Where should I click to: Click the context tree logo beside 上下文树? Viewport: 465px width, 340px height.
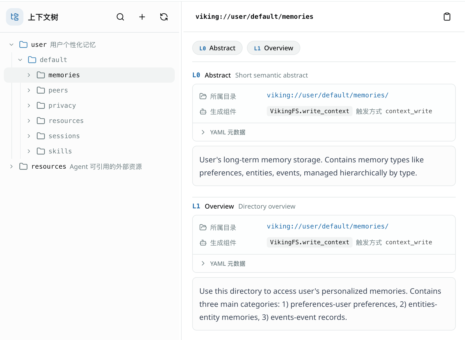click(15, 17)
